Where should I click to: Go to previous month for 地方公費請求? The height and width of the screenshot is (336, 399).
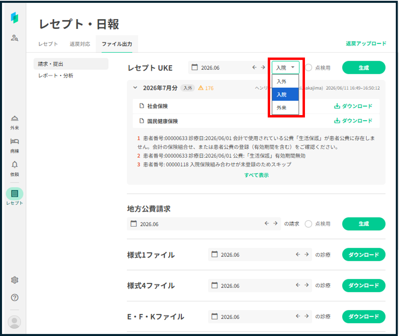tap(267, 223)
